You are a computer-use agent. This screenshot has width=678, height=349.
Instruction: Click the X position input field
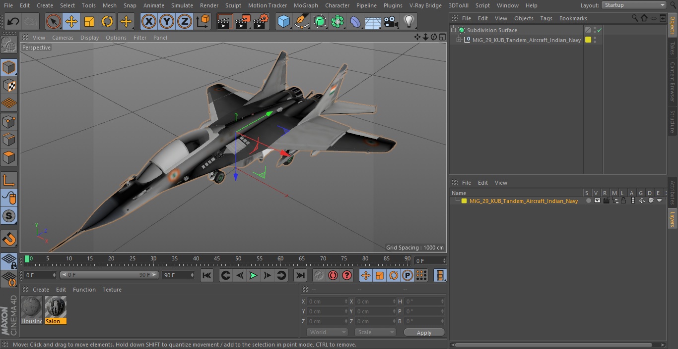coord(328,301)
